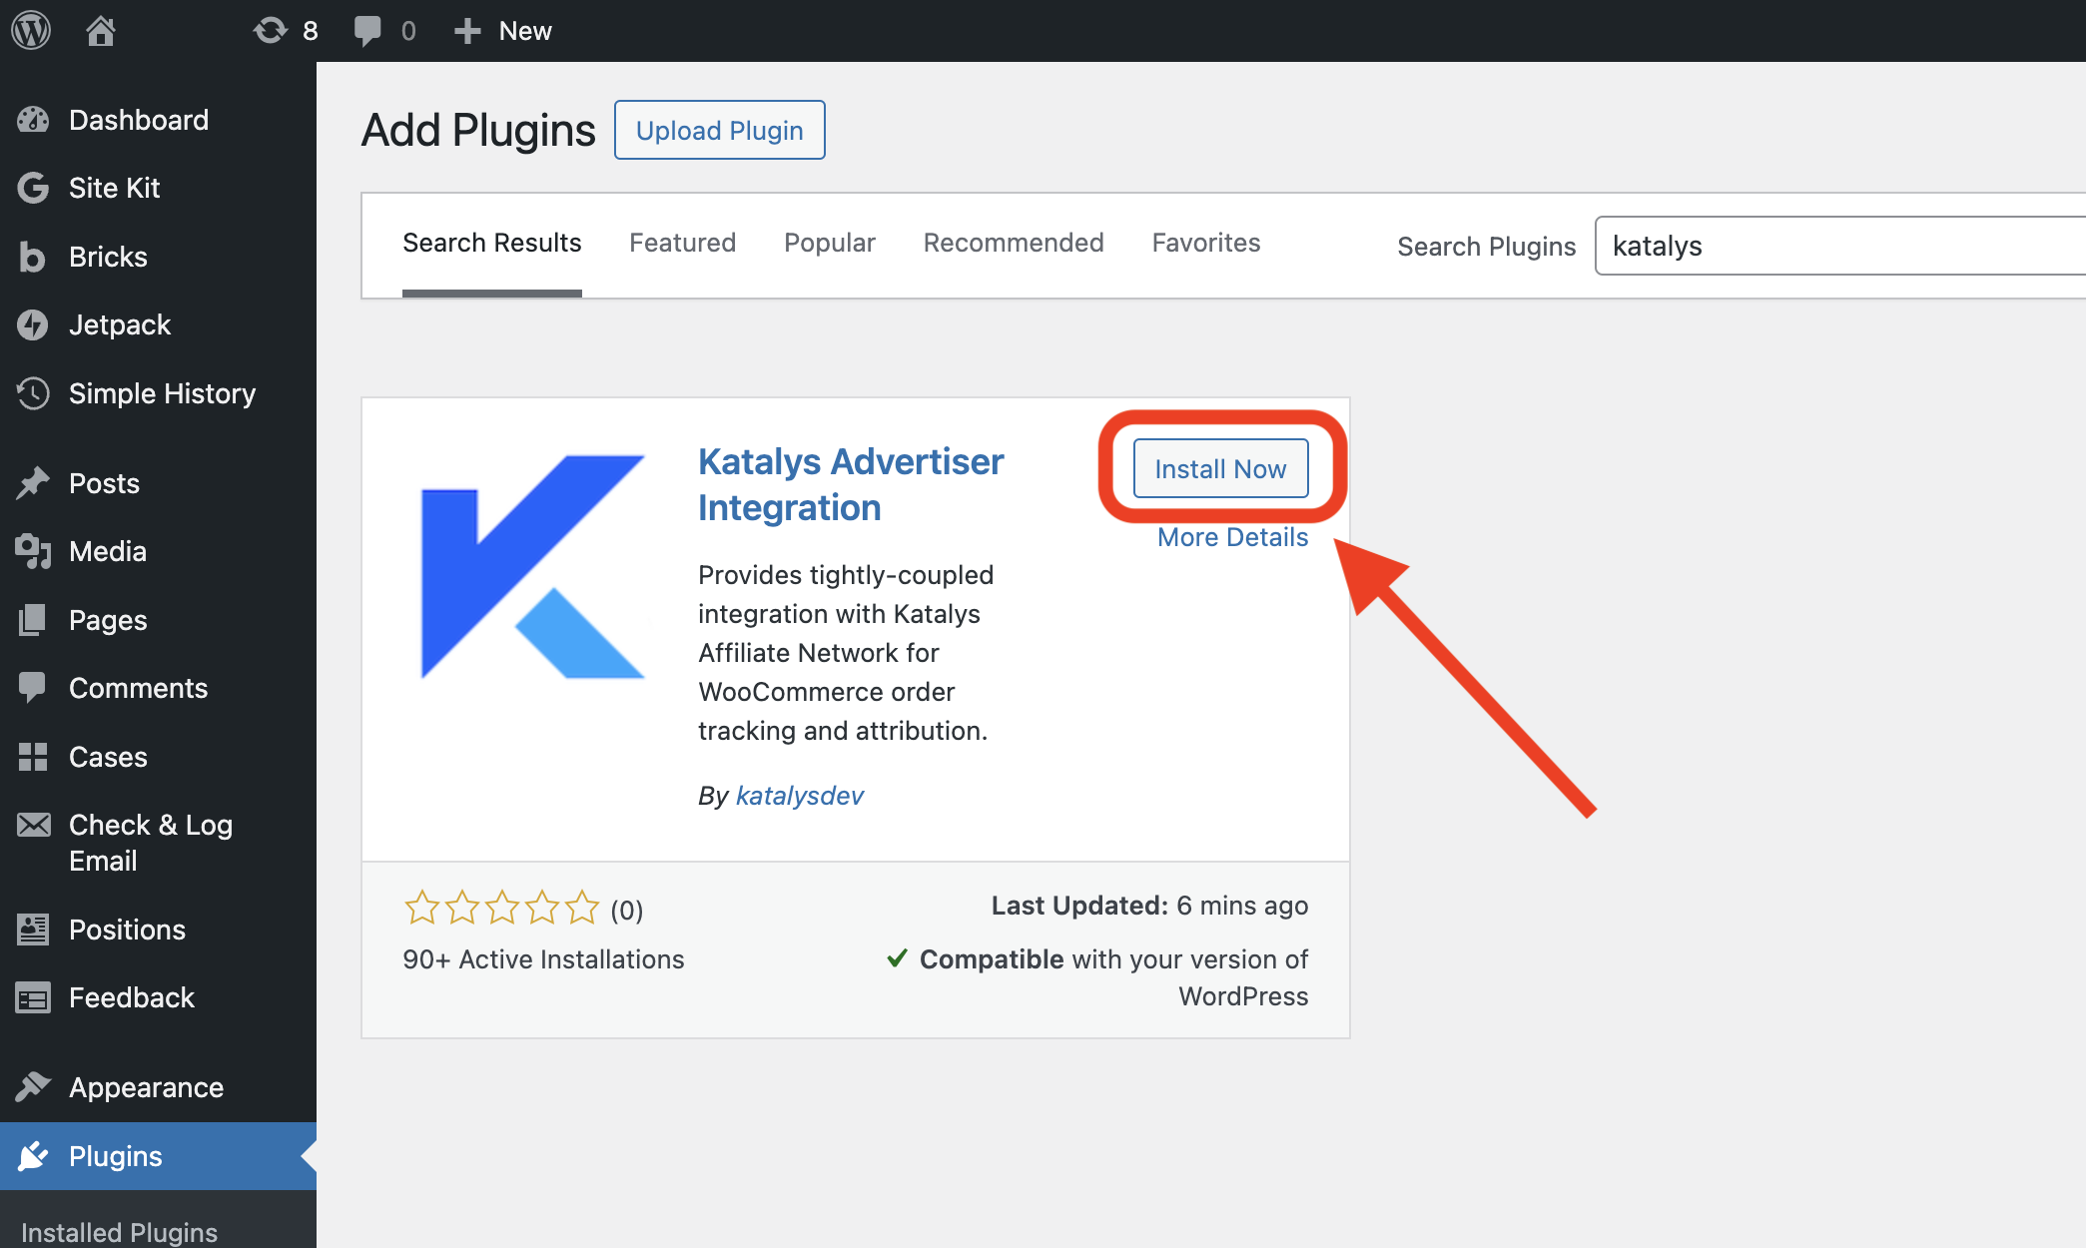Open the Recommended tab
Image resolution: width=2086 pixels, height=1248 pixels.
pyautogui.click(x=1013, y=243)
